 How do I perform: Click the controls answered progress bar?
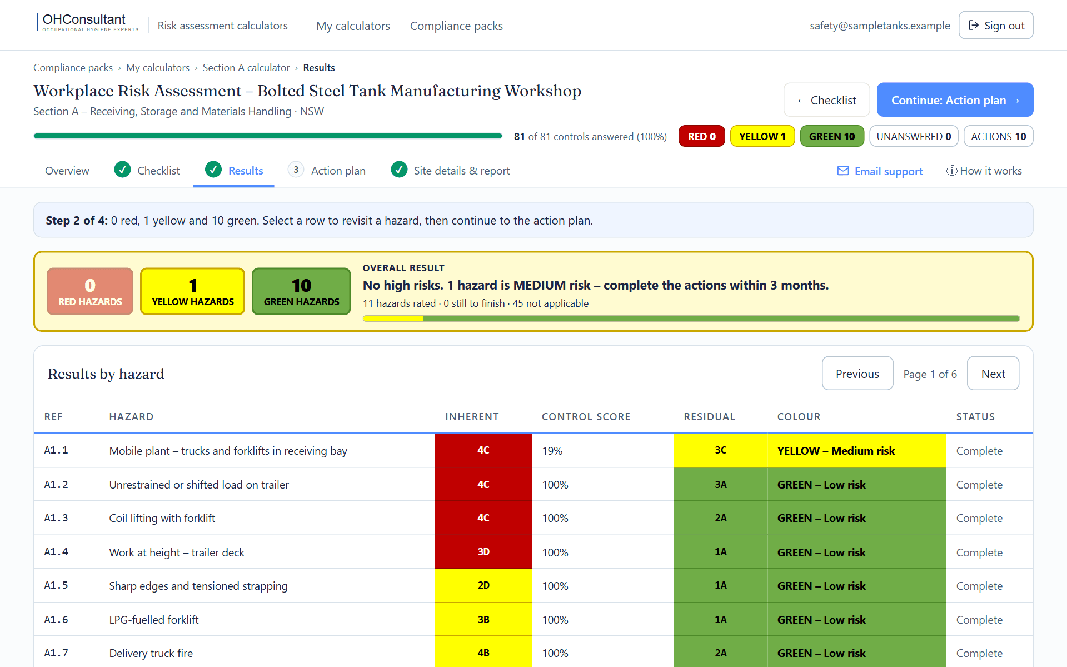coord(268,136)
